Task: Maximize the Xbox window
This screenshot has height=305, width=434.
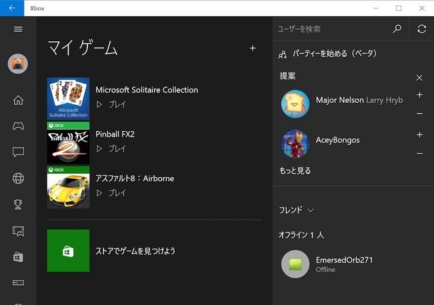Action: (399, 8)
